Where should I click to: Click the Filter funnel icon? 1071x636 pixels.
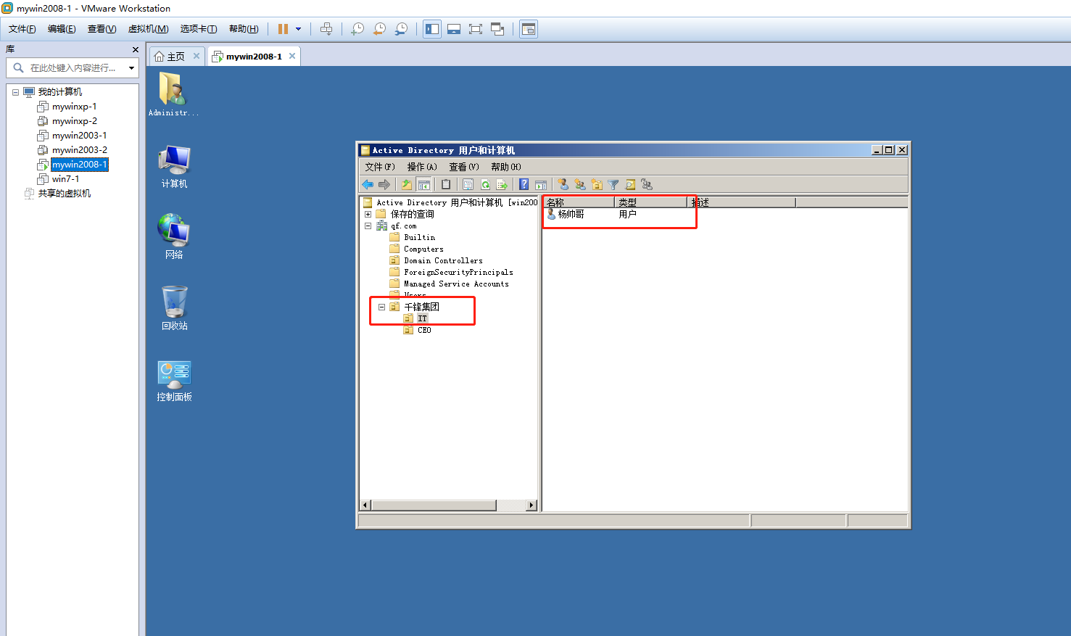pos(613,184)
